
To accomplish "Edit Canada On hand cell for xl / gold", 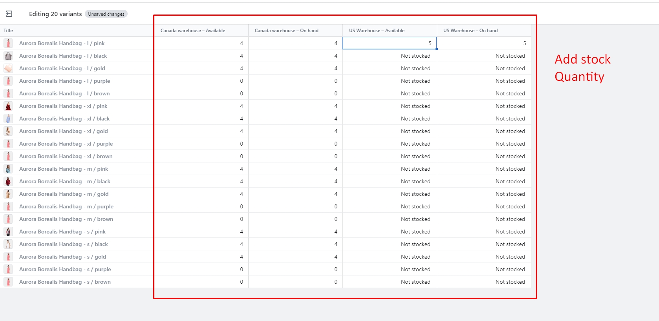I will coord(295,131).
